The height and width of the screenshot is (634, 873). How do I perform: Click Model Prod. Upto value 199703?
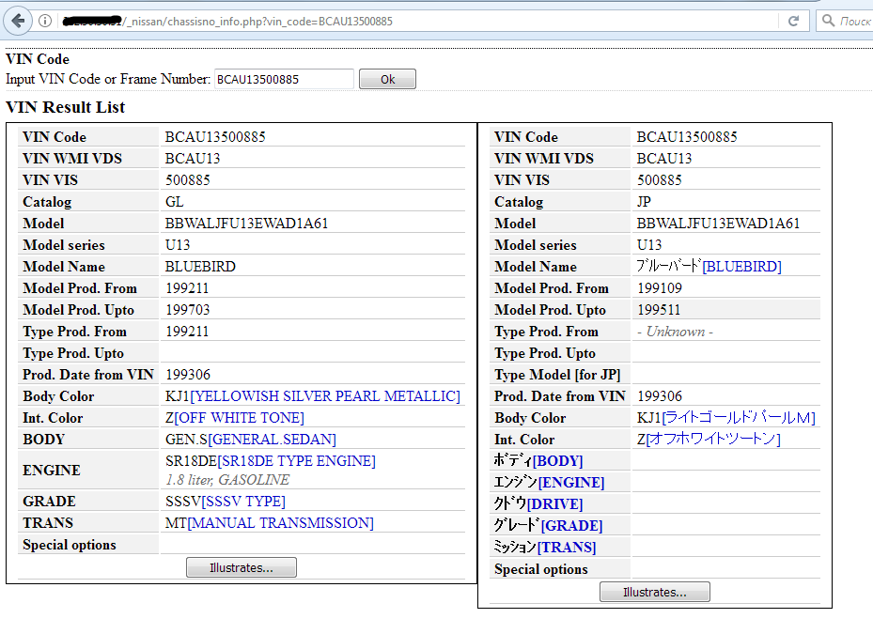coord(188,310)
